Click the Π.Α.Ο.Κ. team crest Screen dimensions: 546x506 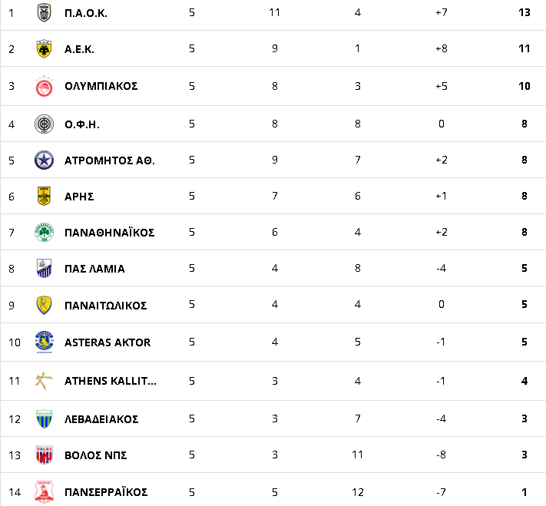click(45, 12)
